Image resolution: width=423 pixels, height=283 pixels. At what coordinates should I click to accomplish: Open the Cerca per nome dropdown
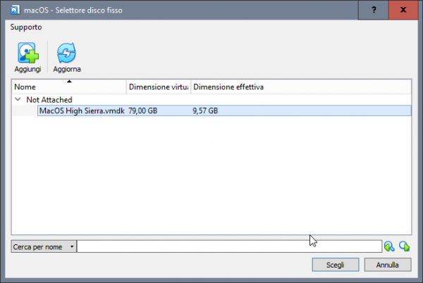pyautogui.click(x=44, y=246)
